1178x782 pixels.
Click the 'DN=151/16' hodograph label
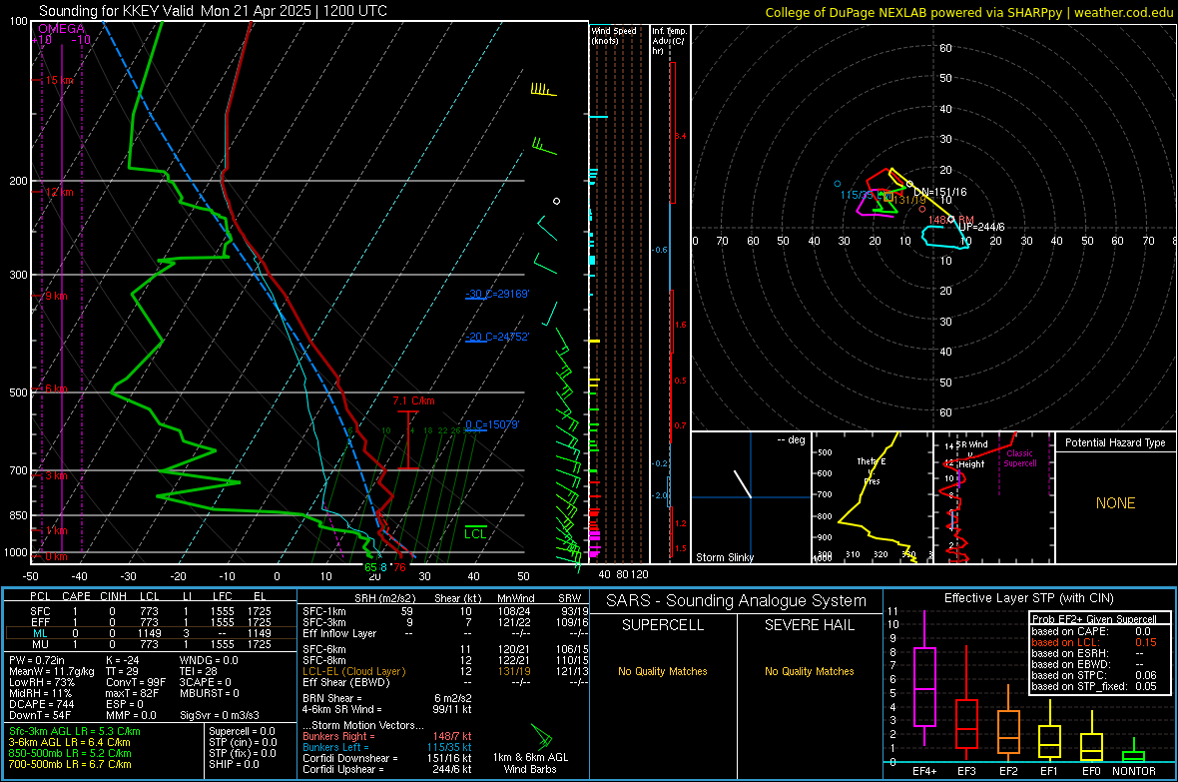[x=939, y=192]
